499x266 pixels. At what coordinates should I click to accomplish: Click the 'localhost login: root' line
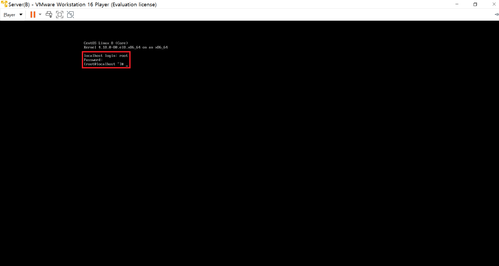tap(106, 56)
